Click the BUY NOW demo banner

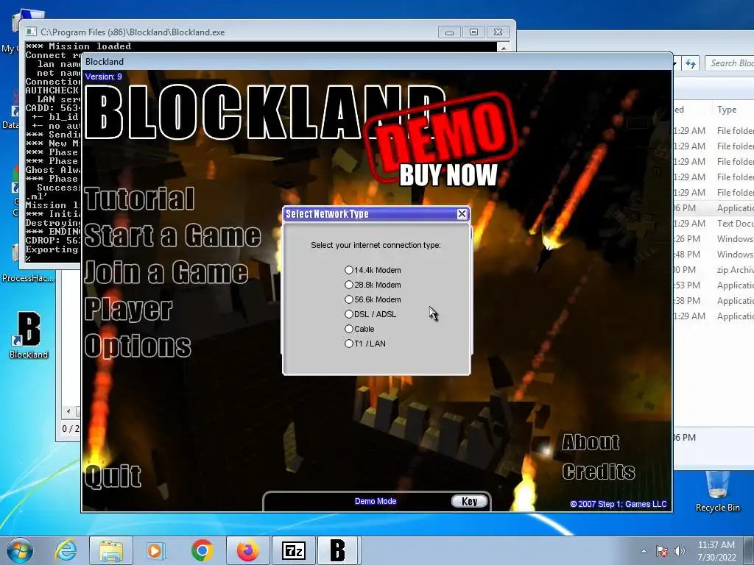(x=448, y=175)
